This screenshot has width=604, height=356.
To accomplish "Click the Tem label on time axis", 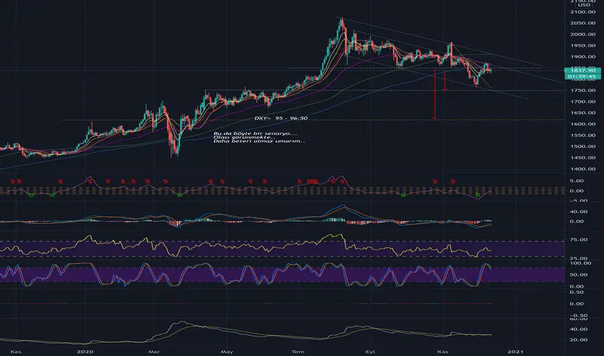I will point(297,351).
